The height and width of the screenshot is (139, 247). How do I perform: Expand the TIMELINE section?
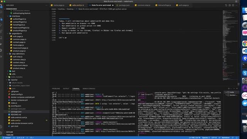pyautogui.click(x=10, y=135)
